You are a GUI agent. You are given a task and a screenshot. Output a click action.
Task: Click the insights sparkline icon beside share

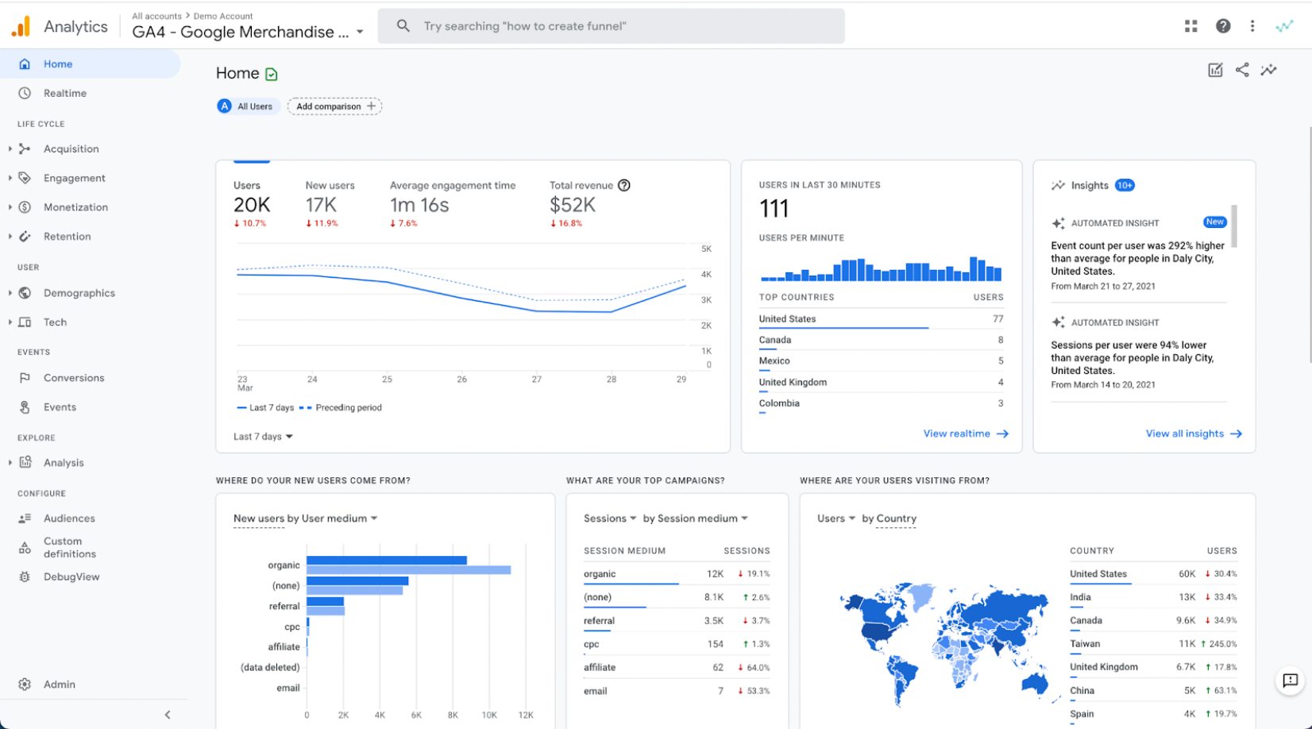point(1269,70)
